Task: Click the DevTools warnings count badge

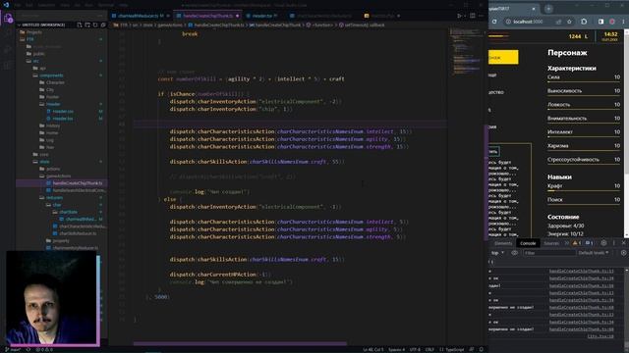Action: click(x=577, y=243)
